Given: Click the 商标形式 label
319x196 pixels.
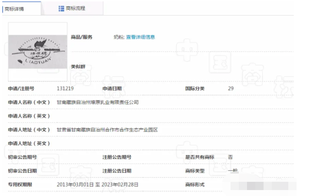Looking at the screenshot, I should (195, 185).
